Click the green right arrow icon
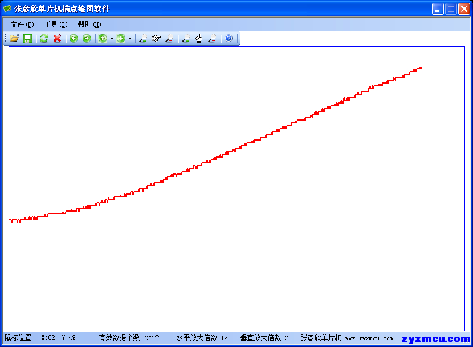473x347 pixels. pos(87,38)
